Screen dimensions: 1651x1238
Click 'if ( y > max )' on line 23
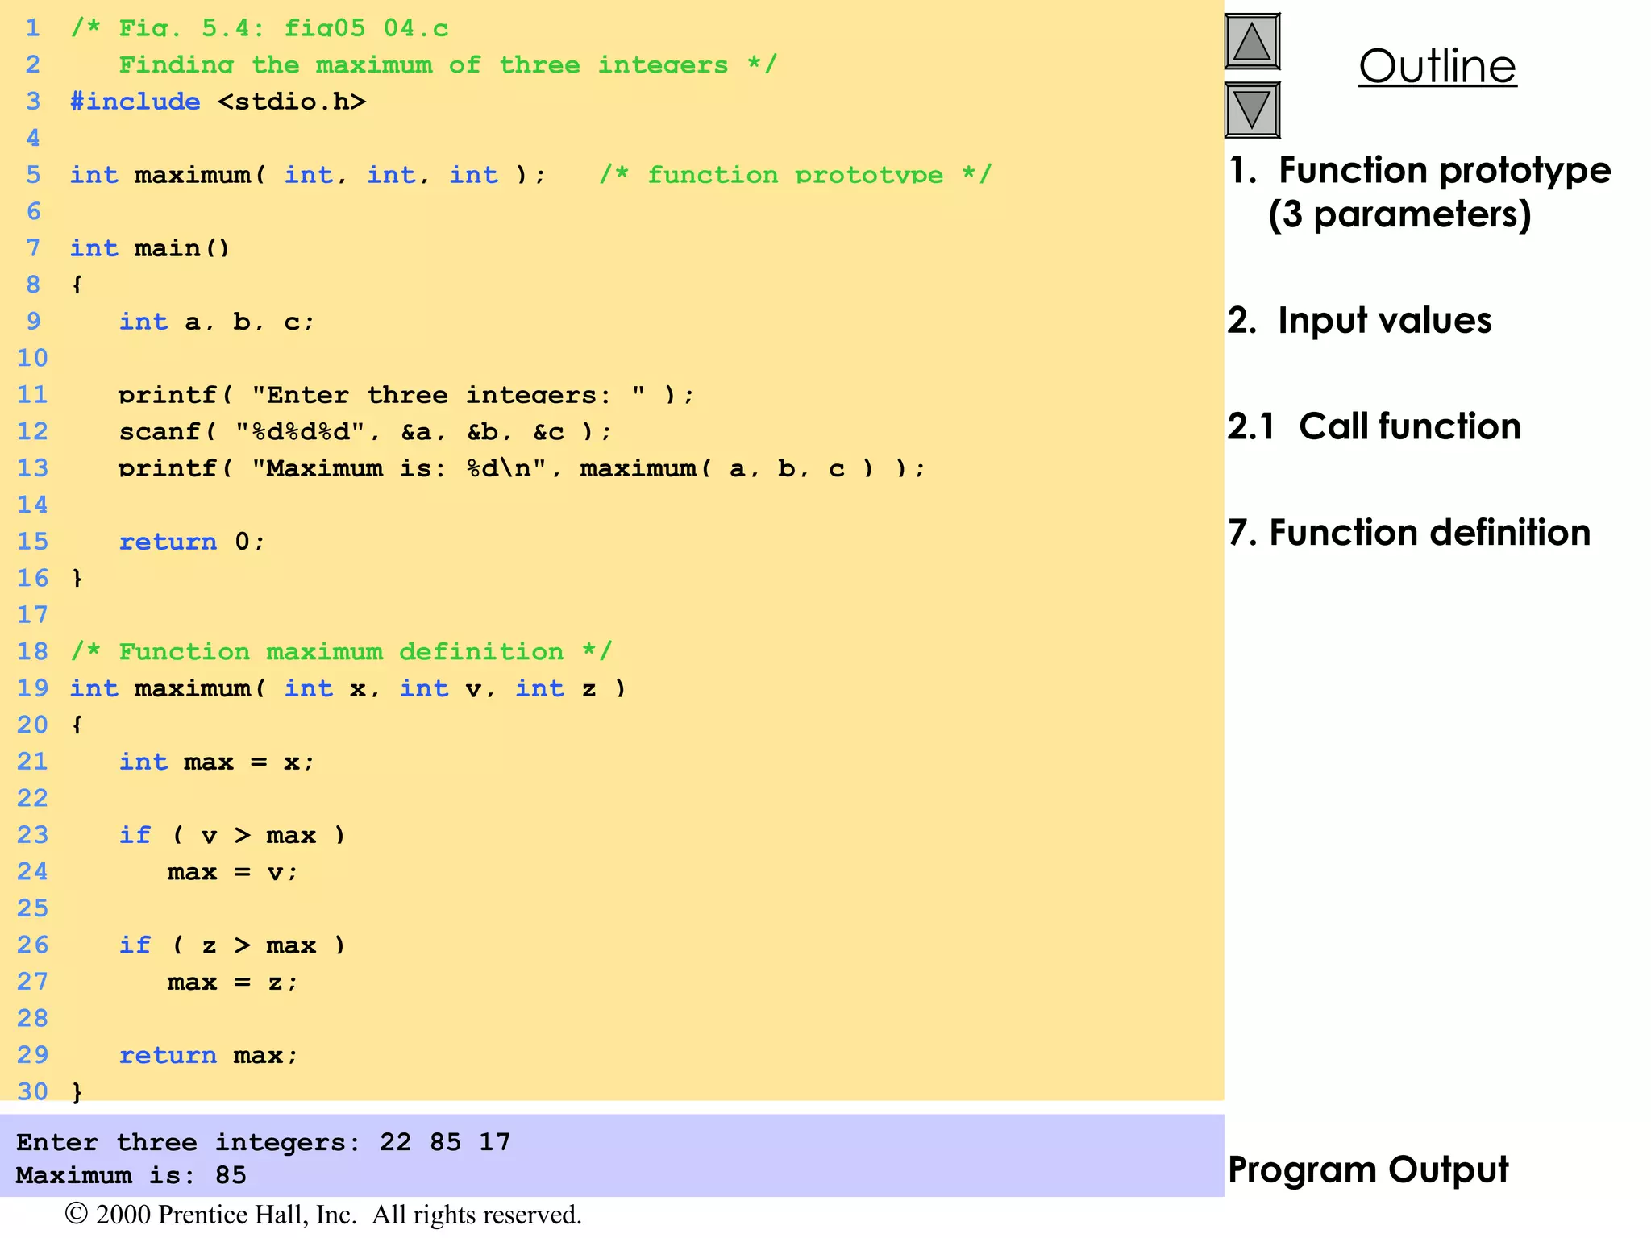(232, 835)
